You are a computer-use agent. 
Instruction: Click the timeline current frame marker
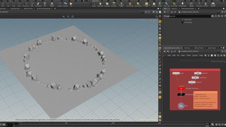click(x=20, y=123)
